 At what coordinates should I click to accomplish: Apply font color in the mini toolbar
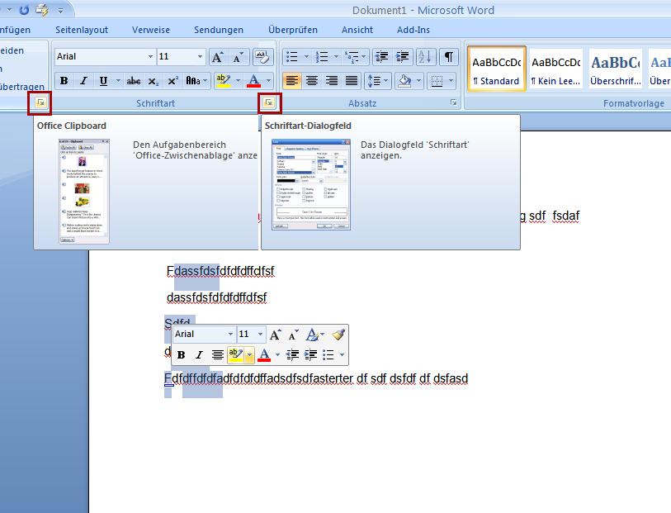[264, 354]
